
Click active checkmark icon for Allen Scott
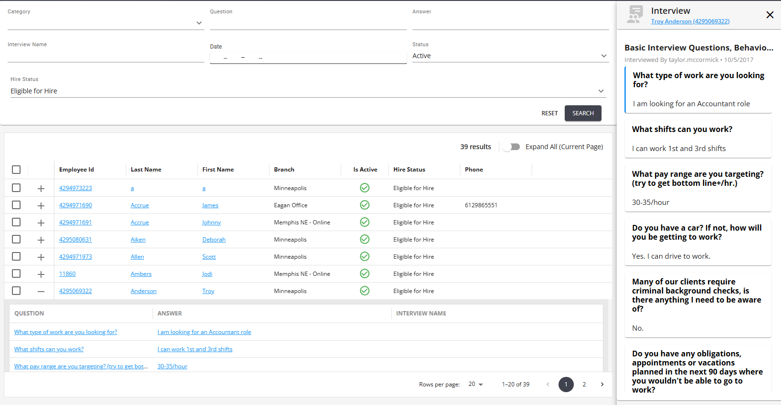[x=365, y=256]
